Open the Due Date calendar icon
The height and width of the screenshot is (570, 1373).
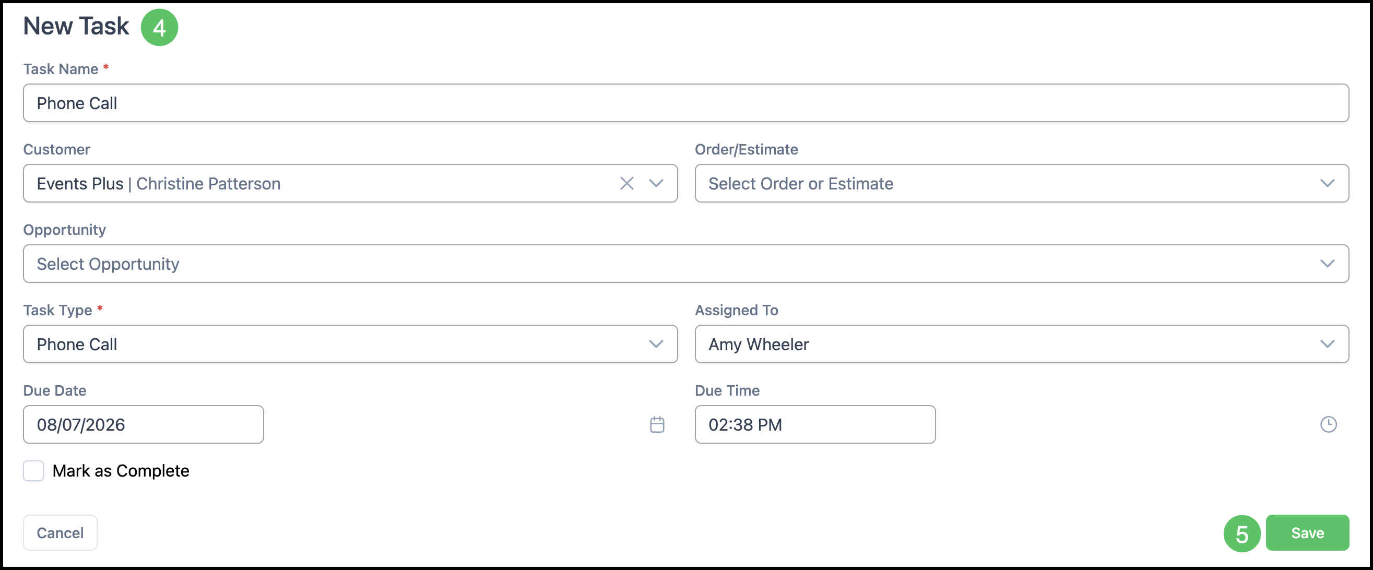(657, 424)
